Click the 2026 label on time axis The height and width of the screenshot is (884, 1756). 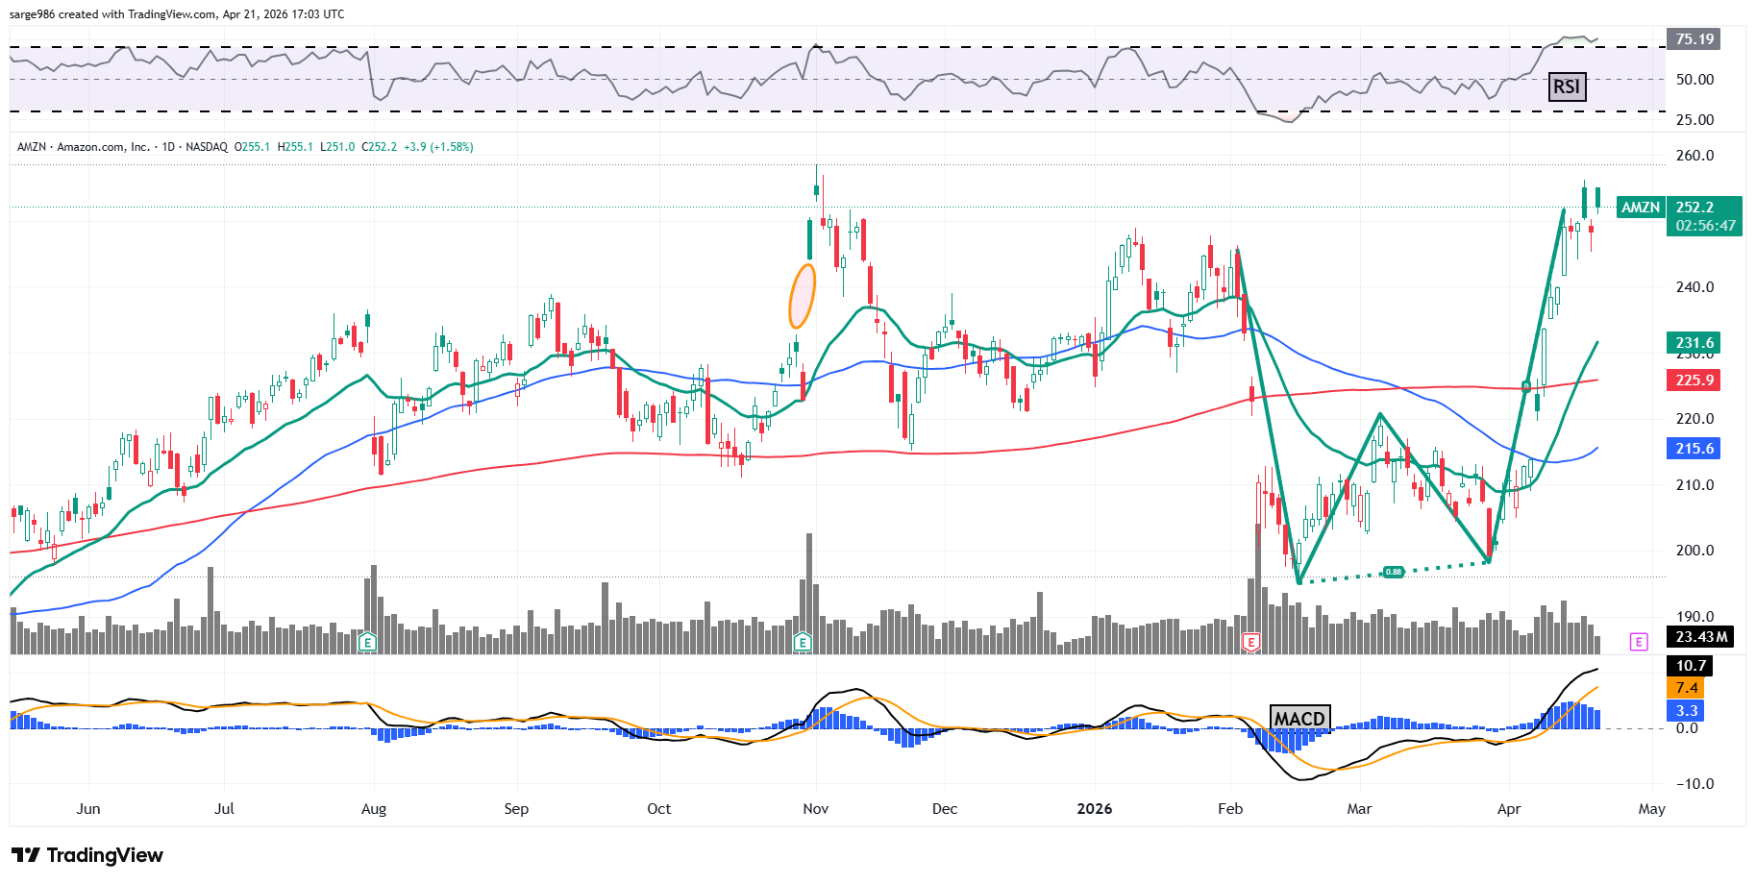coord(1095,809)
